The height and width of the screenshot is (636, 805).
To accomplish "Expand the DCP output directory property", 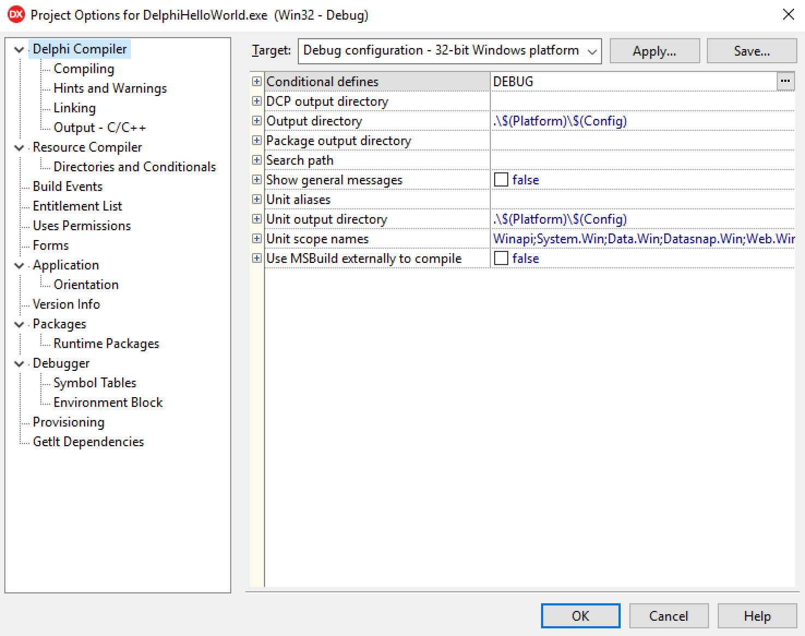I will (257, 101).
